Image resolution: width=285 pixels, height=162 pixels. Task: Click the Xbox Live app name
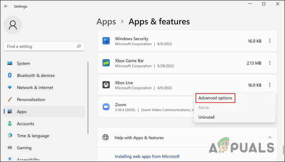point(124,83)
